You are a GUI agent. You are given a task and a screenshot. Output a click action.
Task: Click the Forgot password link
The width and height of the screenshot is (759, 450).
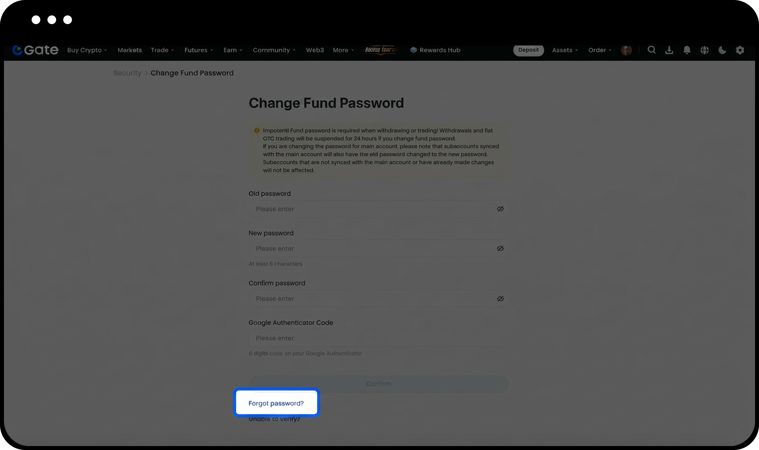coord(276,403)
